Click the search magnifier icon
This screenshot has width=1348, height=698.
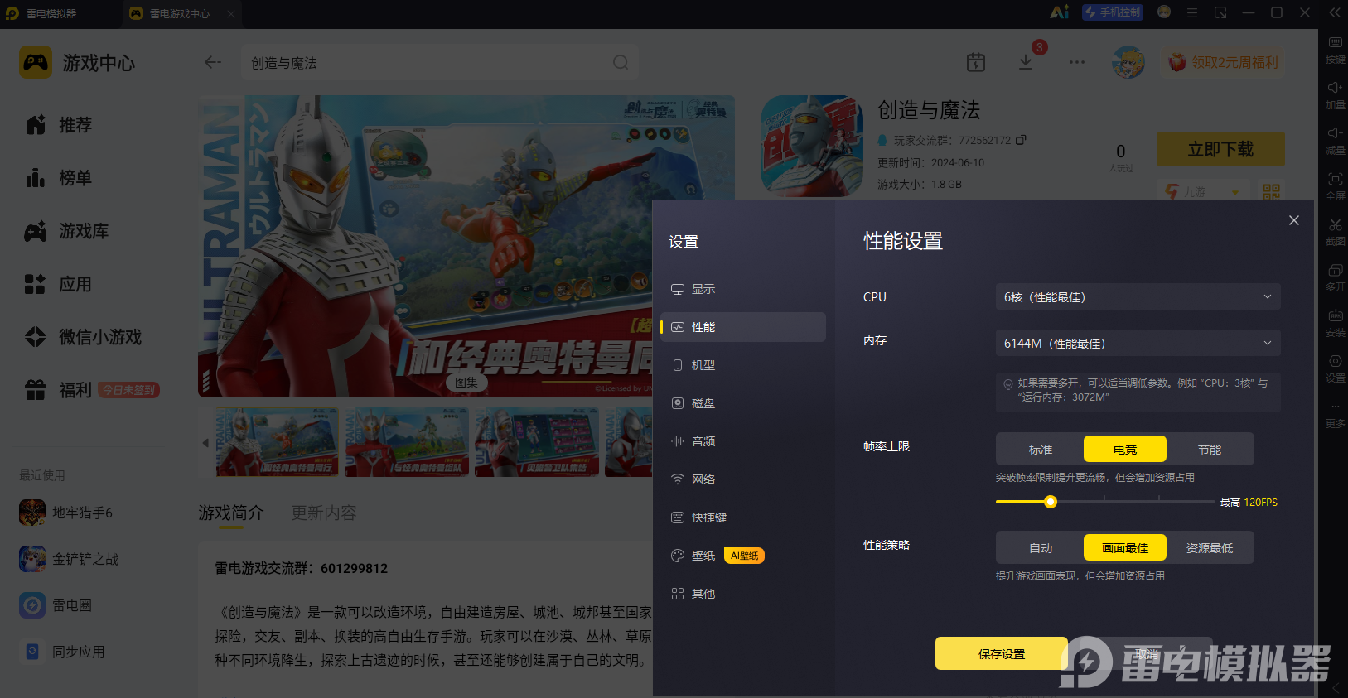coord(621,62)
